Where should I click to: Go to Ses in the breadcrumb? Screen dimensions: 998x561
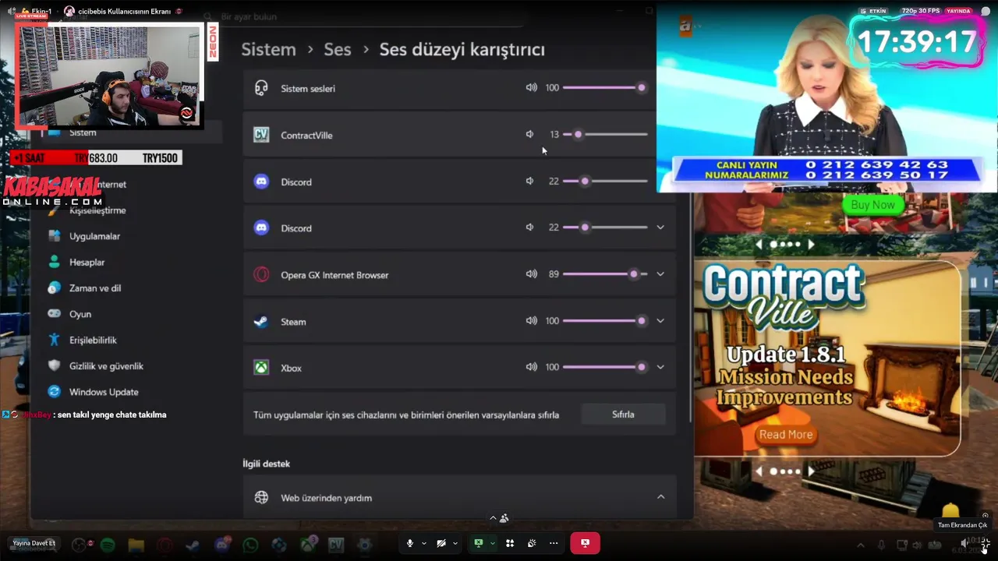pos(337,49)
